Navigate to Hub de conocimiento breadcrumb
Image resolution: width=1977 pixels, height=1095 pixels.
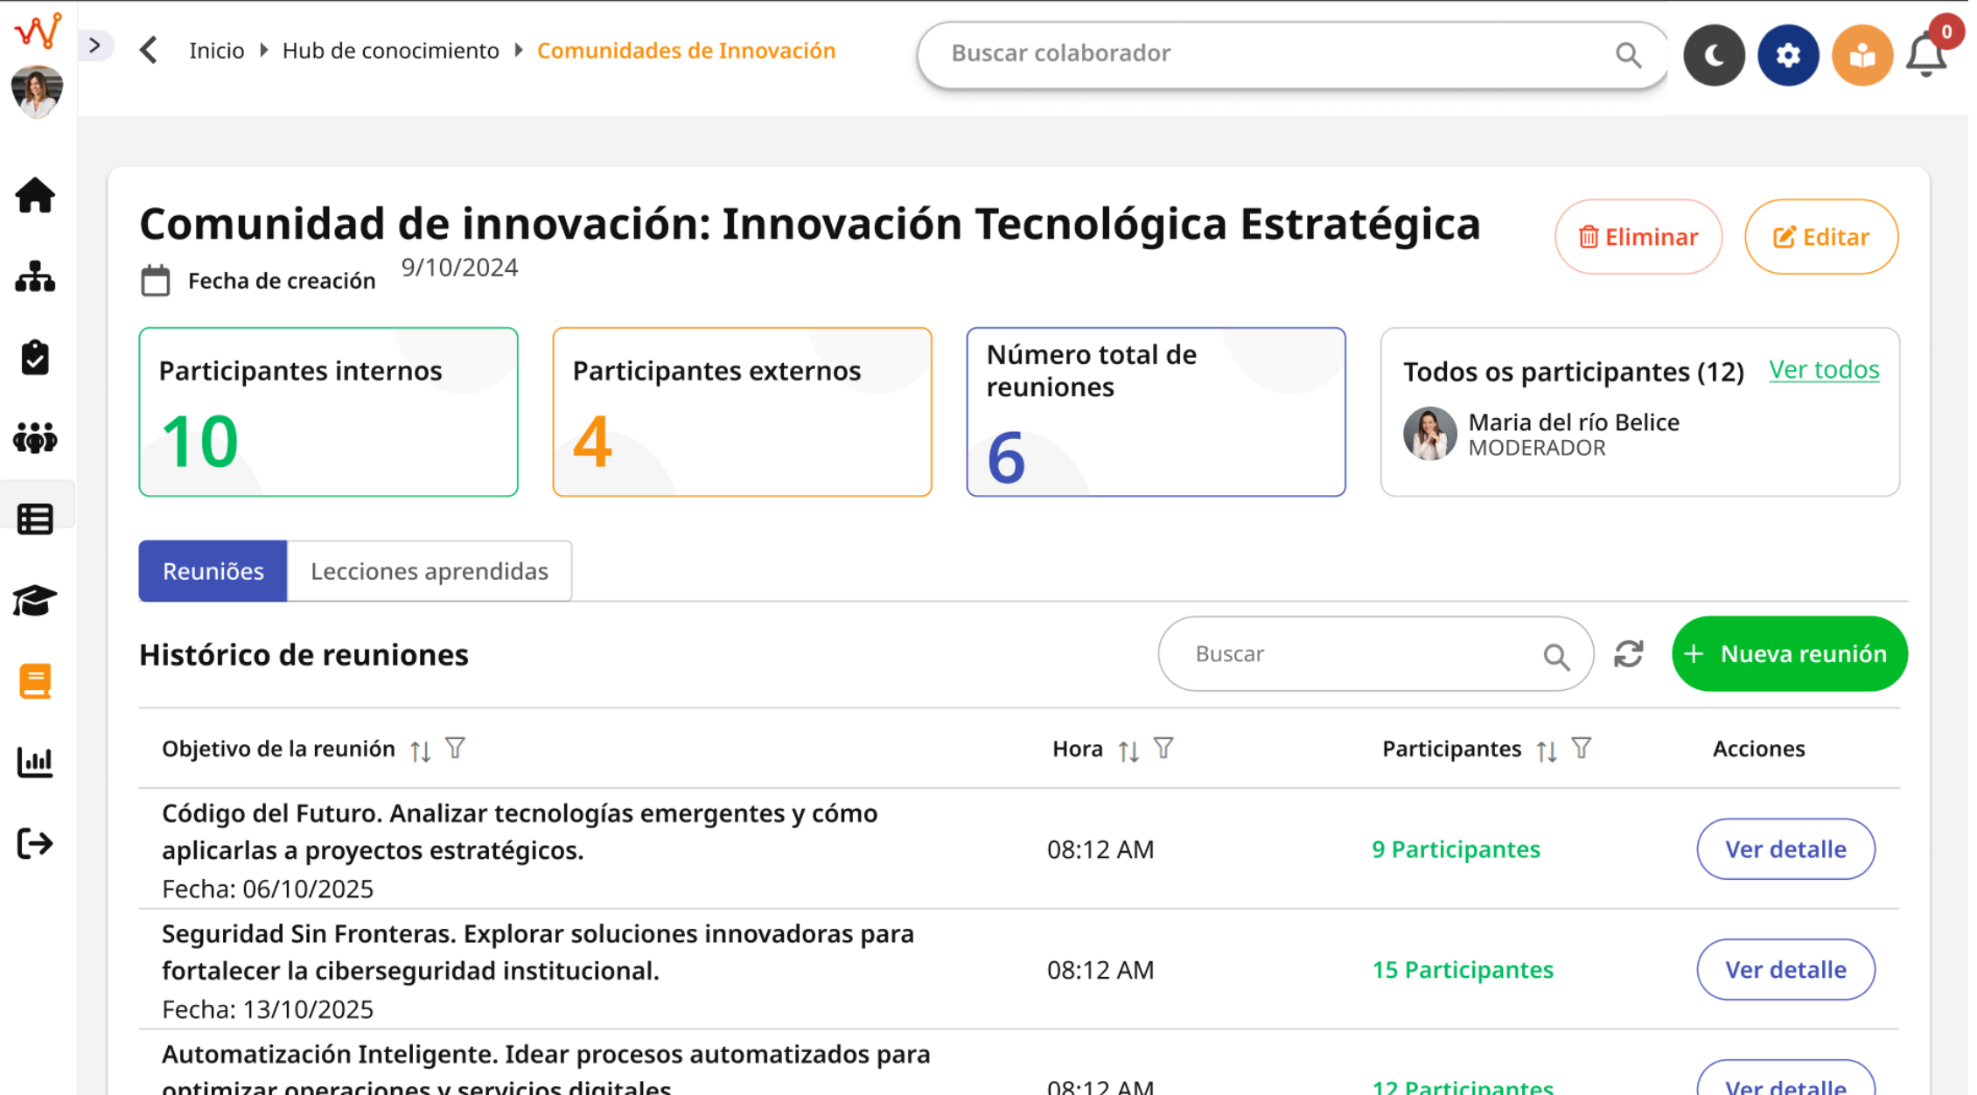[x=390, y=51]
